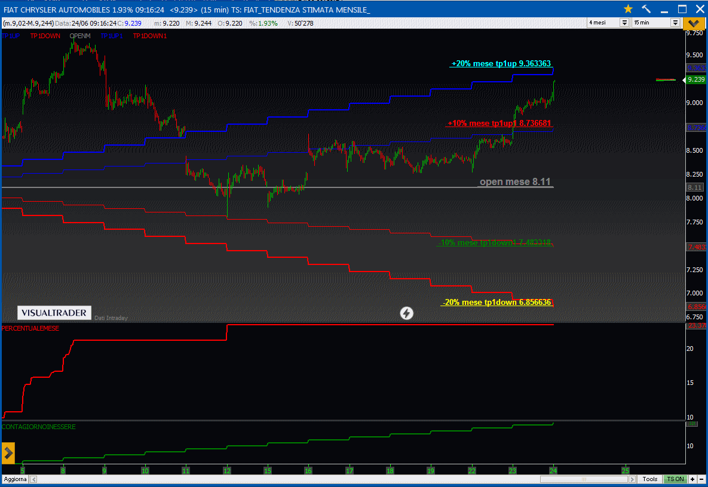
Task: Click date marker 24 on time axis
Action: 553,471
